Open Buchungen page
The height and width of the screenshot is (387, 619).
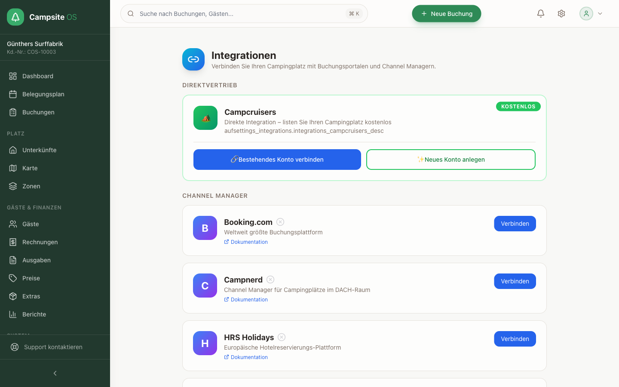pyautogui.click(x=55, y=112)
